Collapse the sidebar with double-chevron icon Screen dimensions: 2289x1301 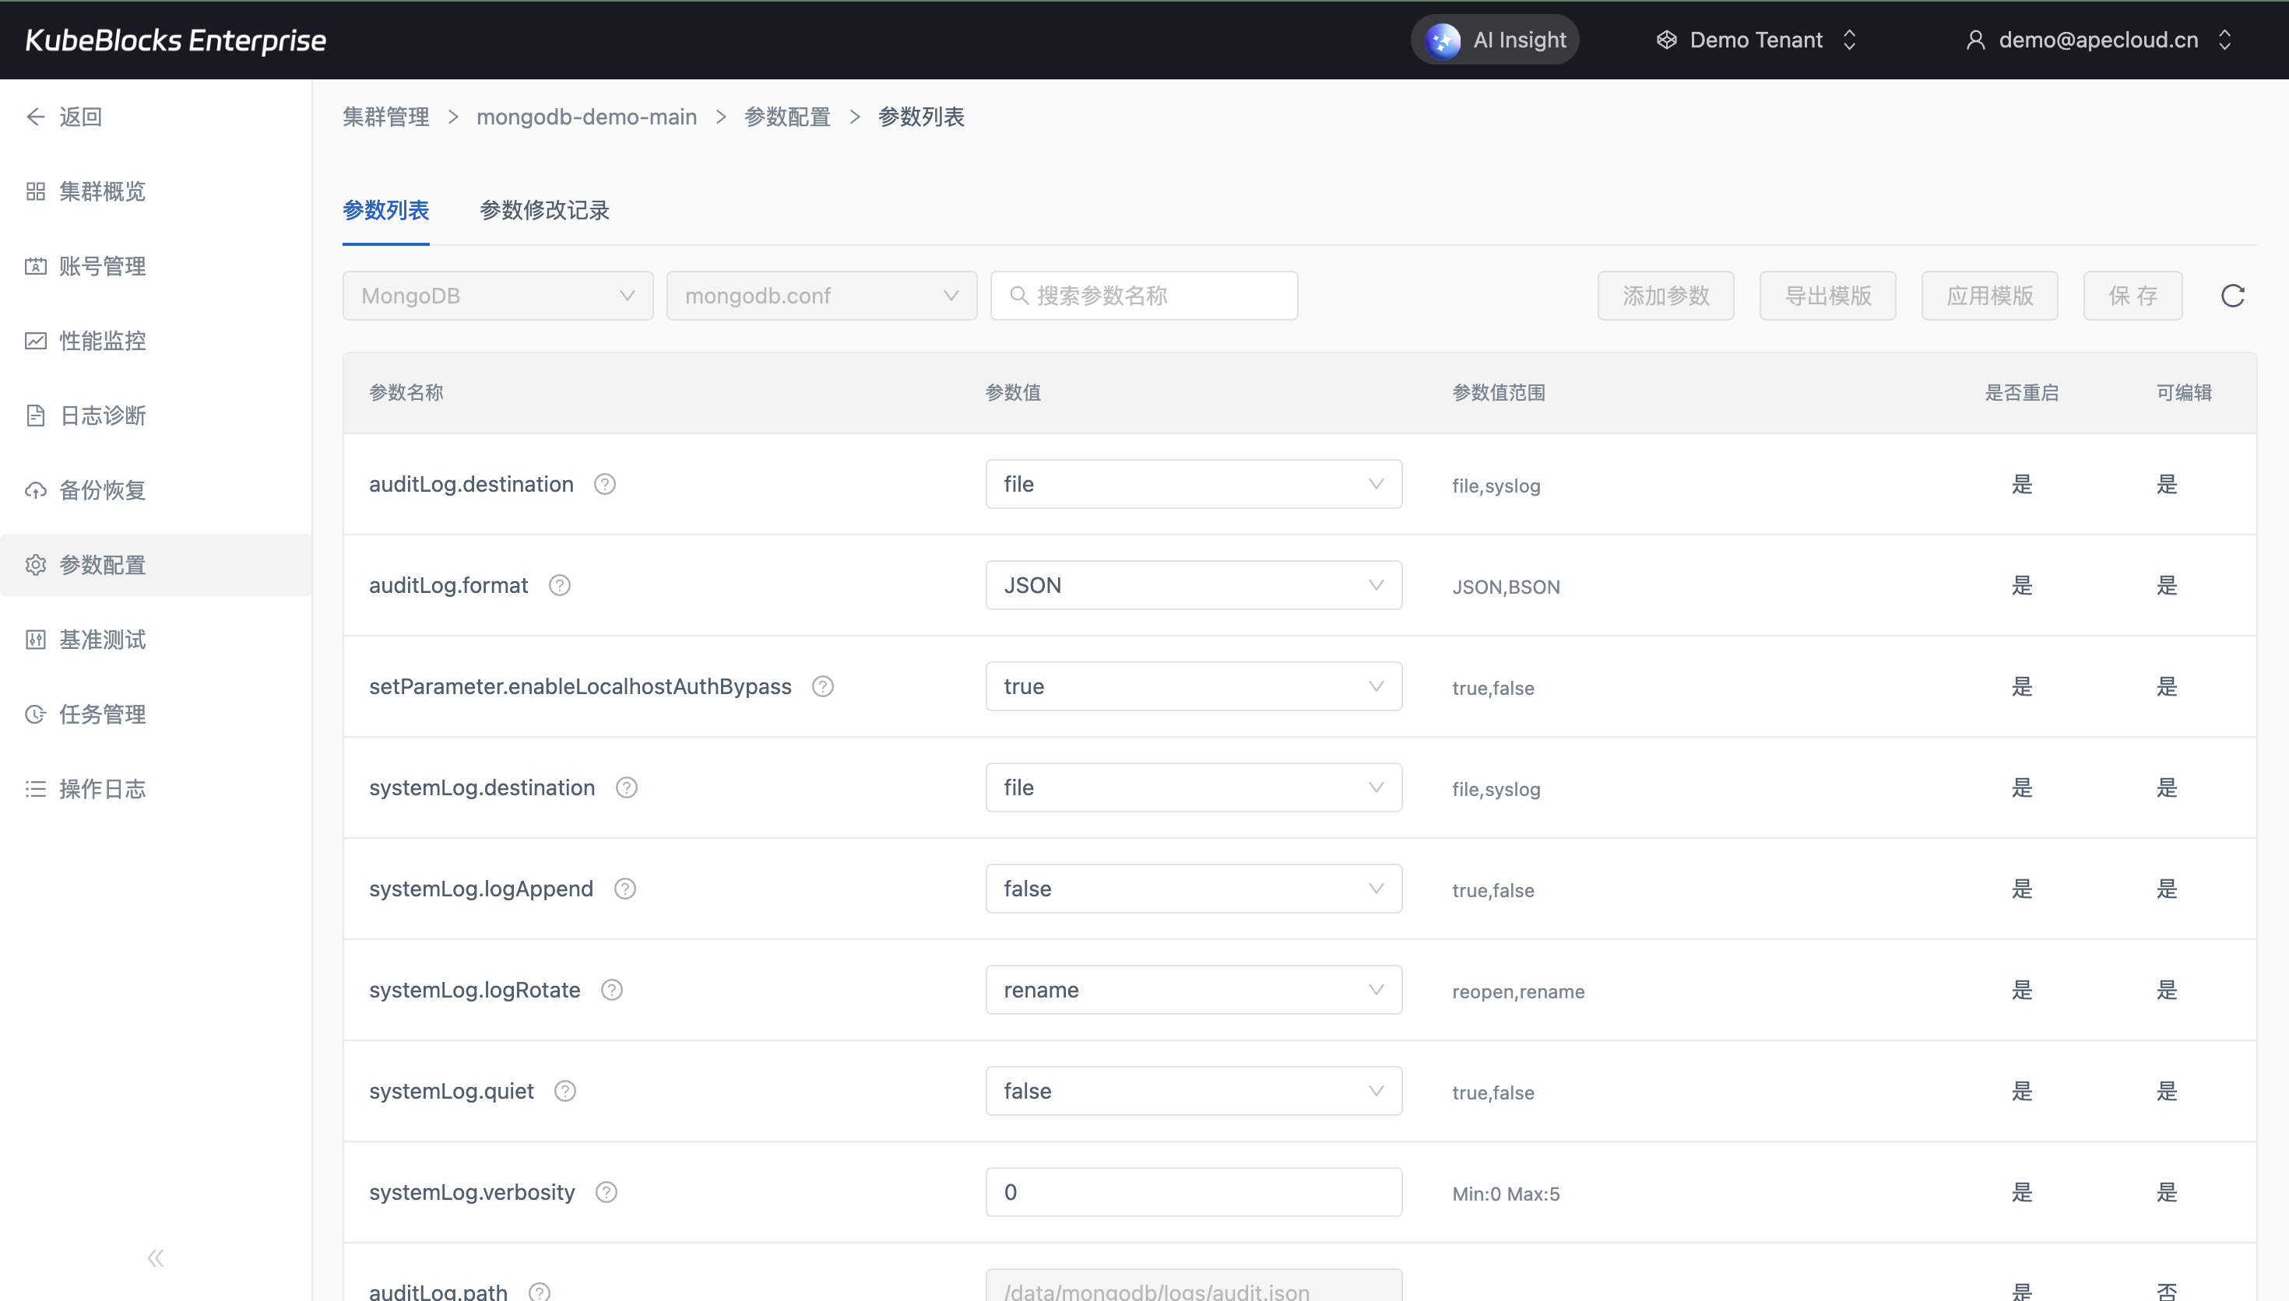click(156, 1258)
